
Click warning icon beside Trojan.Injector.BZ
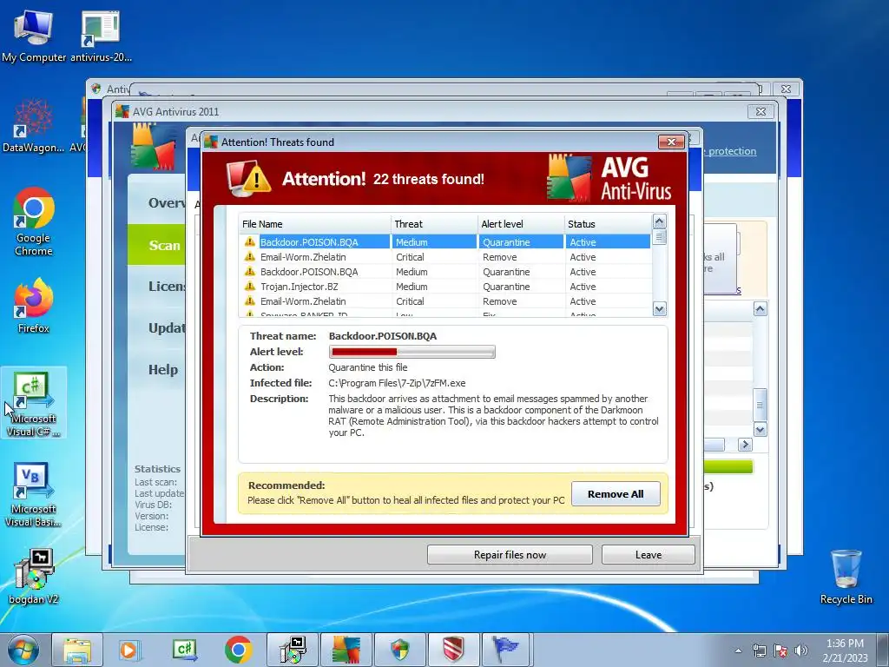pos(249,287)
